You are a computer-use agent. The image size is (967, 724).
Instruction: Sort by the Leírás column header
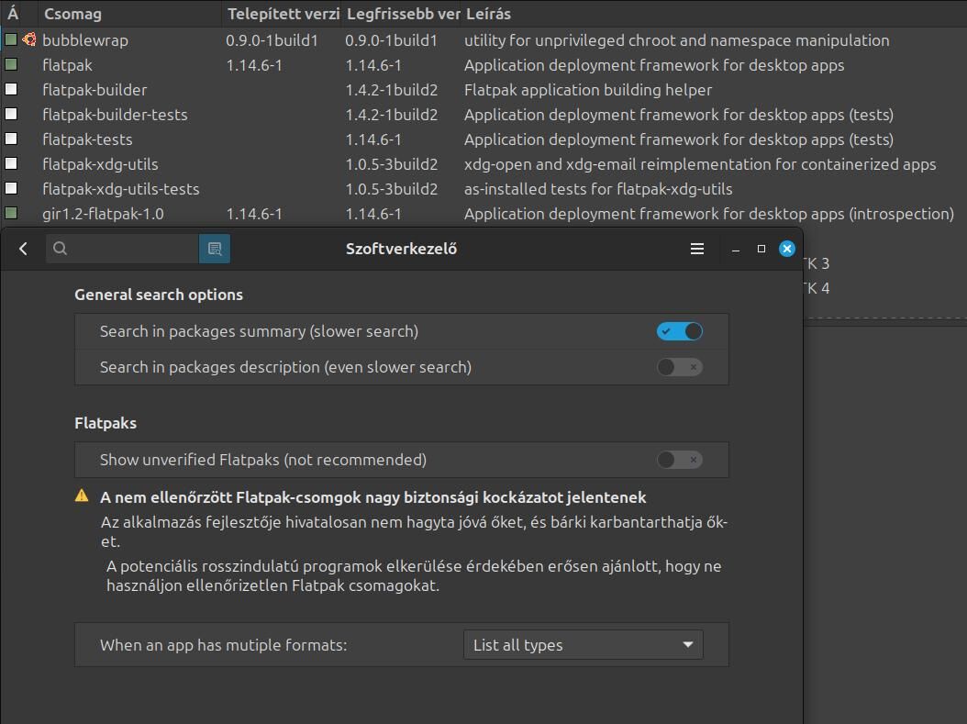(x=714, y=14)
